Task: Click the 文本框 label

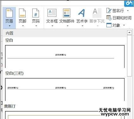Action: [x=52, y=21]
